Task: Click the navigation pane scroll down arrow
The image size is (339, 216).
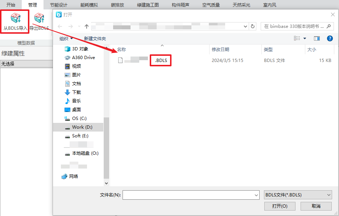Action: 106,183
